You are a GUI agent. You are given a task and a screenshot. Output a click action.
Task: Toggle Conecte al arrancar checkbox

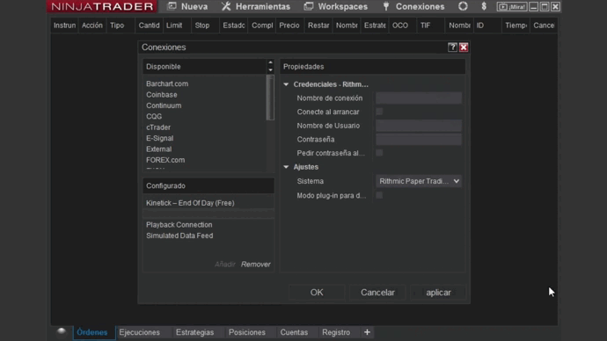[379, 112]
